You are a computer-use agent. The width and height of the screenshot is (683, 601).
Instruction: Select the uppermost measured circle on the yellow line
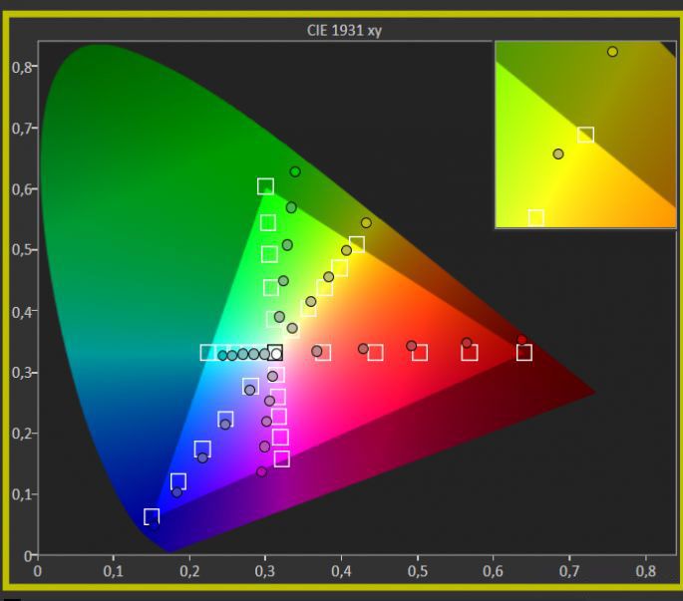366,223
